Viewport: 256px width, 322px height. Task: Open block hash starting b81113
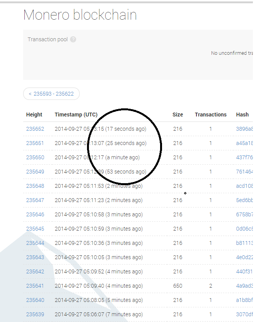[x=244, y=243]
